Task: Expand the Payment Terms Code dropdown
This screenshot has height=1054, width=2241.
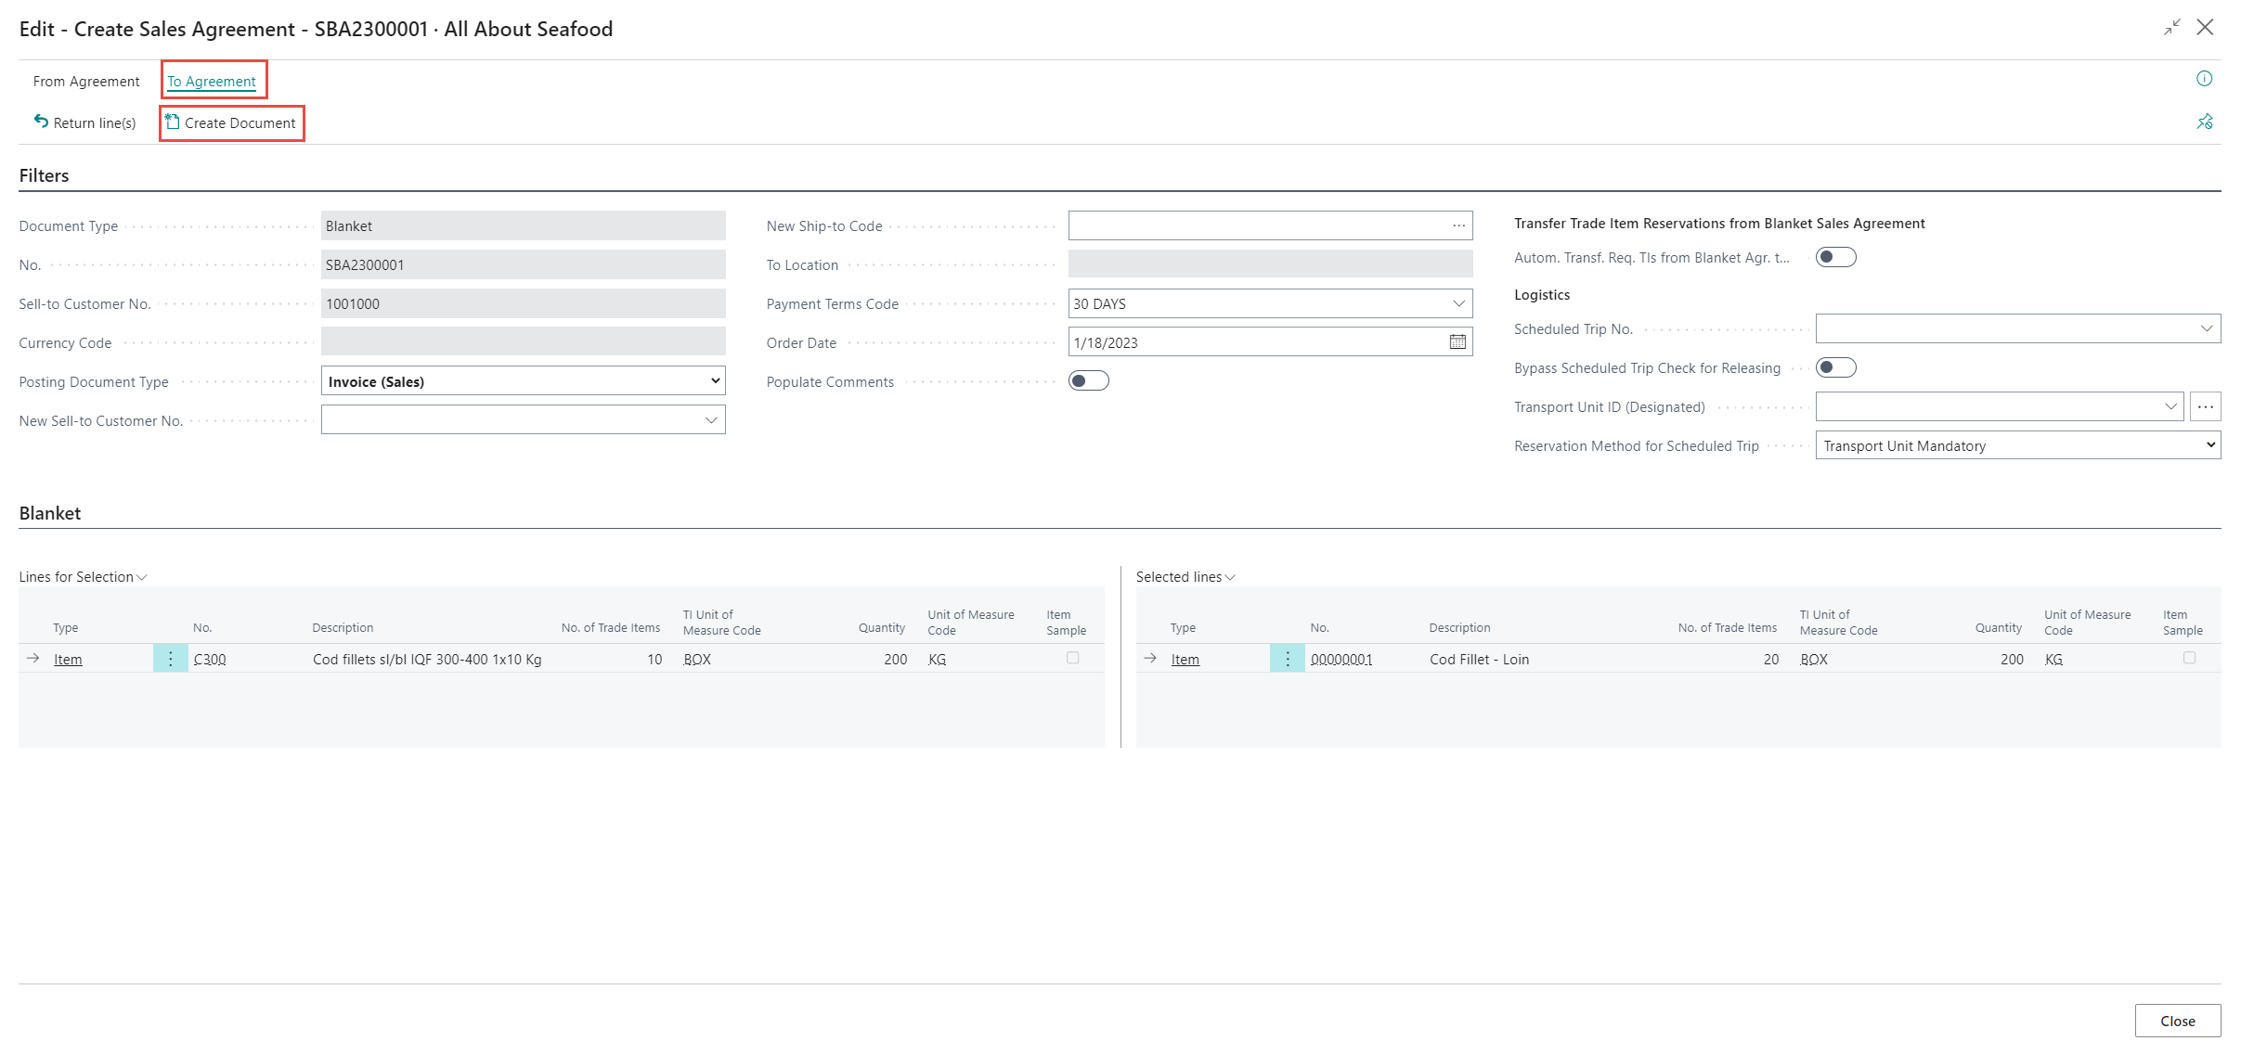Action: pos(1457,303)
